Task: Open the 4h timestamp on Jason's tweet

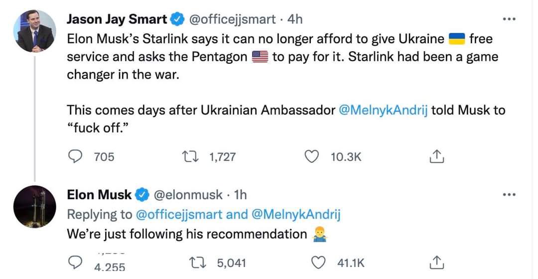Action: point(295,19)
